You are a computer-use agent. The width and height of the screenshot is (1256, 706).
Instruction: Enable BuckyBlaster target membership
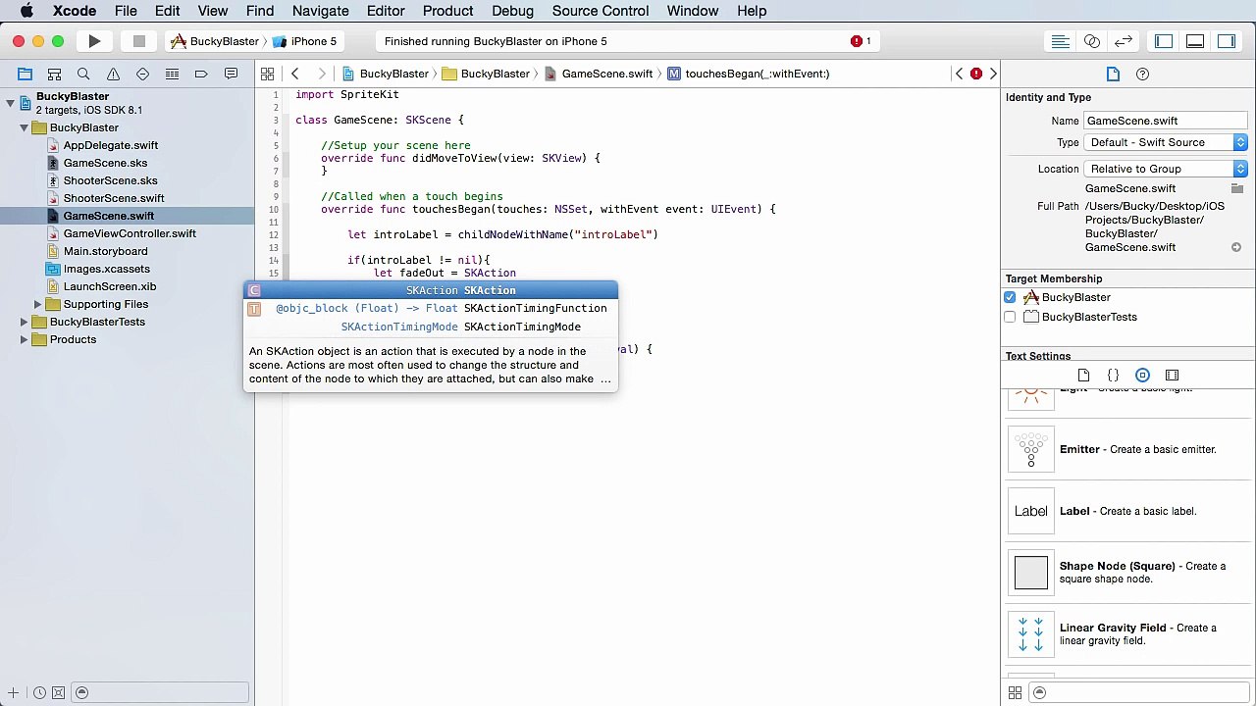pos(1010,297)
